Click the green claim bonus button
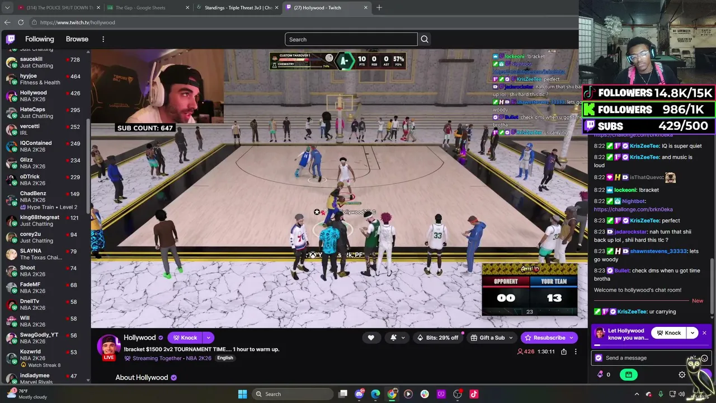Image resolution: width=716 pixels, height=403 pixels. 629,374
